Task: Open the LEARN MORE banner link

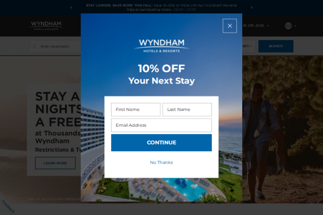Action: click(x=184, y=10)
